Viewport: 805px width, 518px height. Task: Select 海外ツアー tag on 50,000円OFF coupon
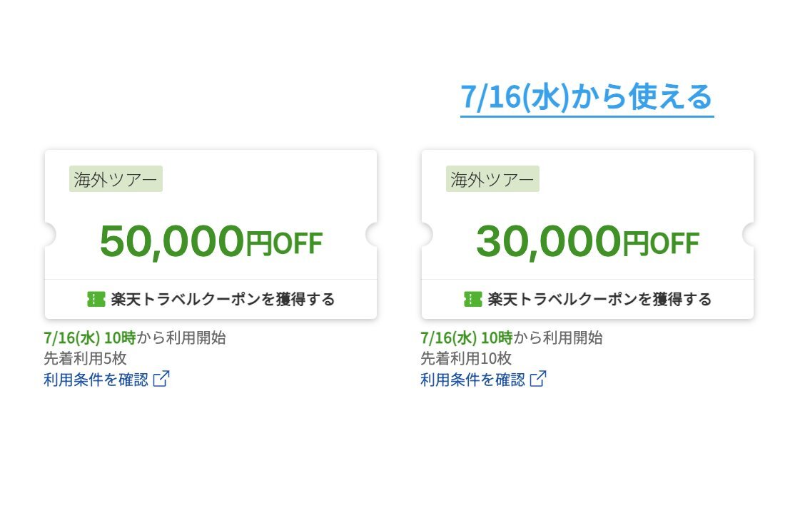point(116,179)
